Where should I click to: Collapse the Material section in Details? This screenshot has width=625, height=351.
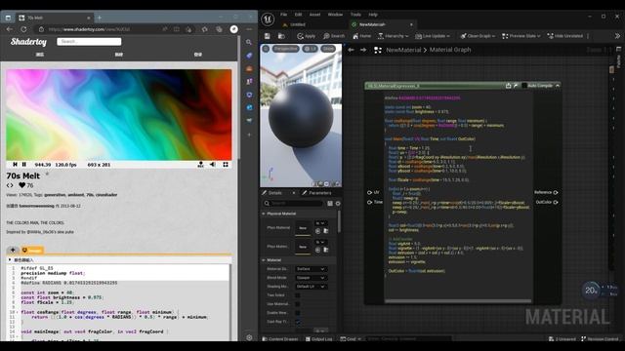click(264, 260)
